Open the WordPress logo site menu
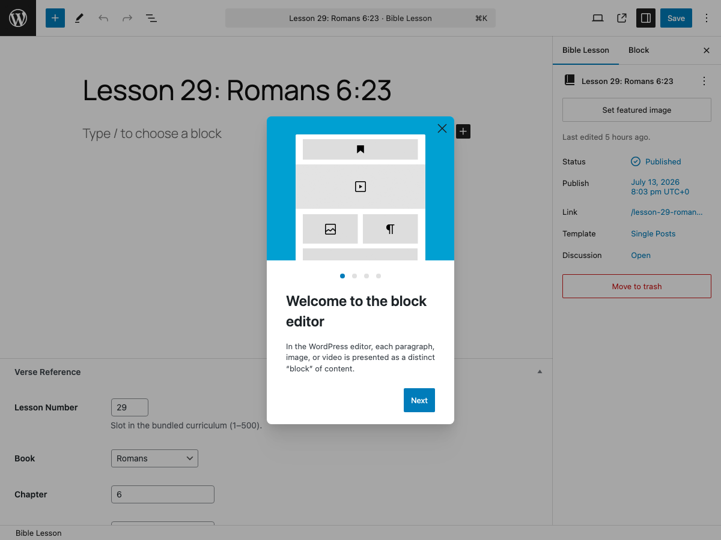The width and height of the screenshot is (721, 540). pyautogui.click(x=18, y=18)
